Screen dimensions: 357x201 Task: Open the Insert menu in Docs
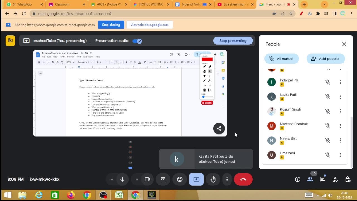click(62, 57)
